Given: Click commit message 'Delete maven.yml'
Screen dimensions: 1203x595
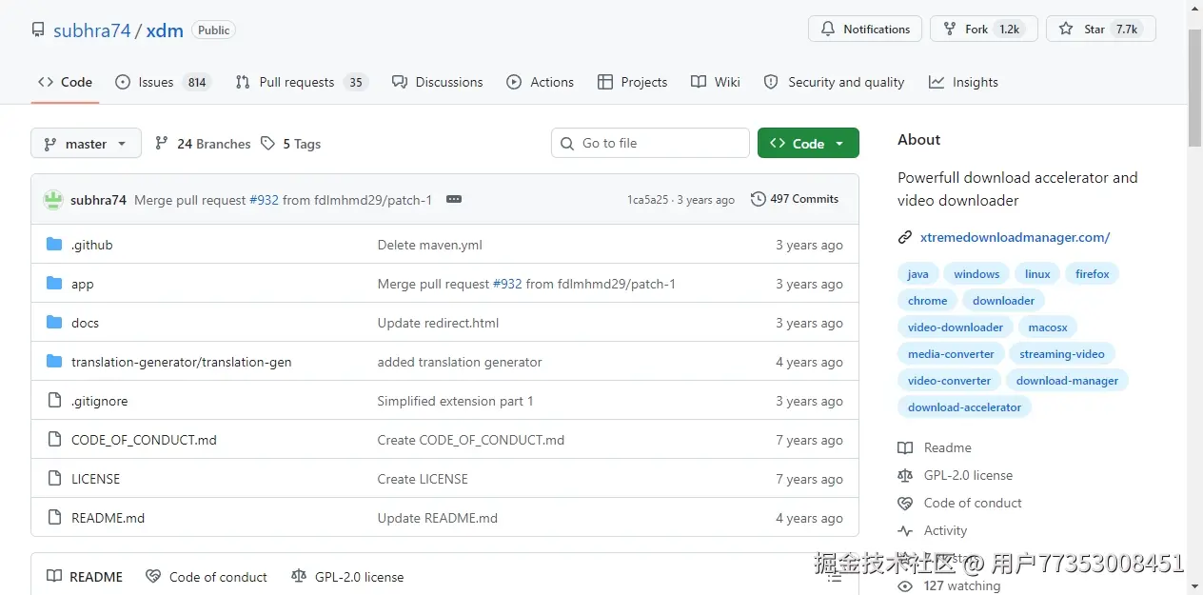Looking at the screenshot, I should pos(429,245).
